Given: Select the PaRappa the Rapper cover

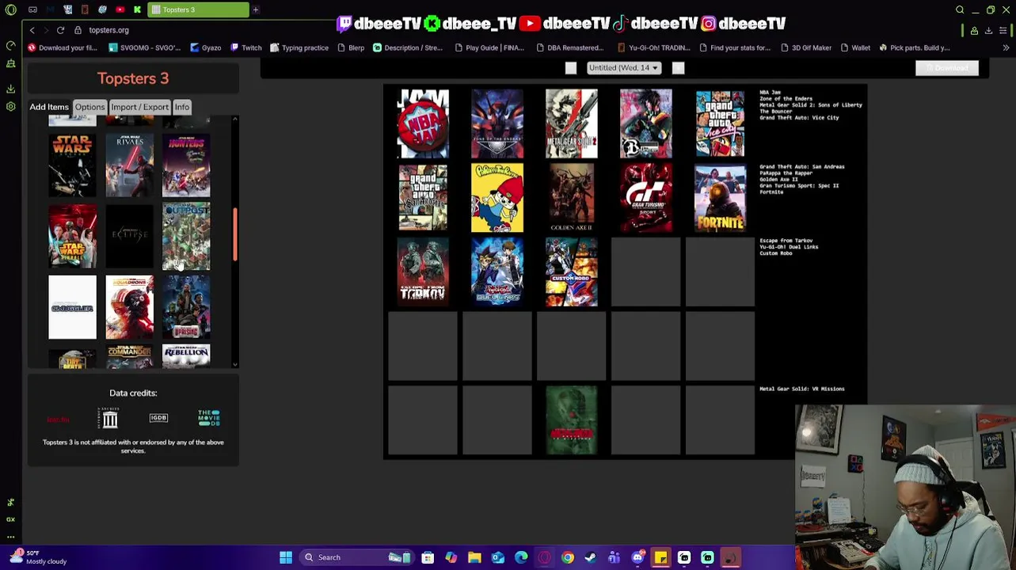Looking at the screenshot, I should click(497, 198).
